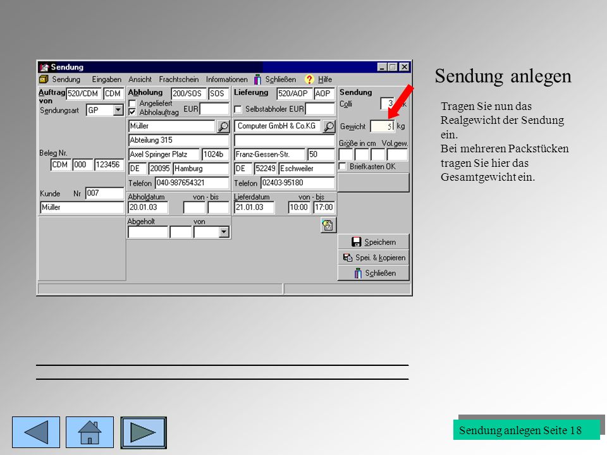Click the Abteilung 315 field

click(x=178, y=140)
